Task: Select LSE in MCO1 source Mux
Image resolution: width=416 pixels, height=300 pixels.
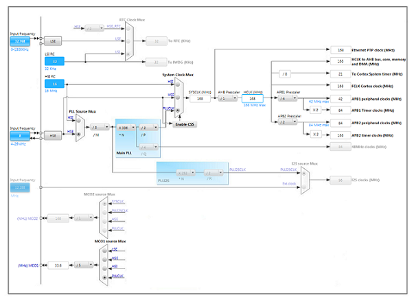Action: point(104,251)
